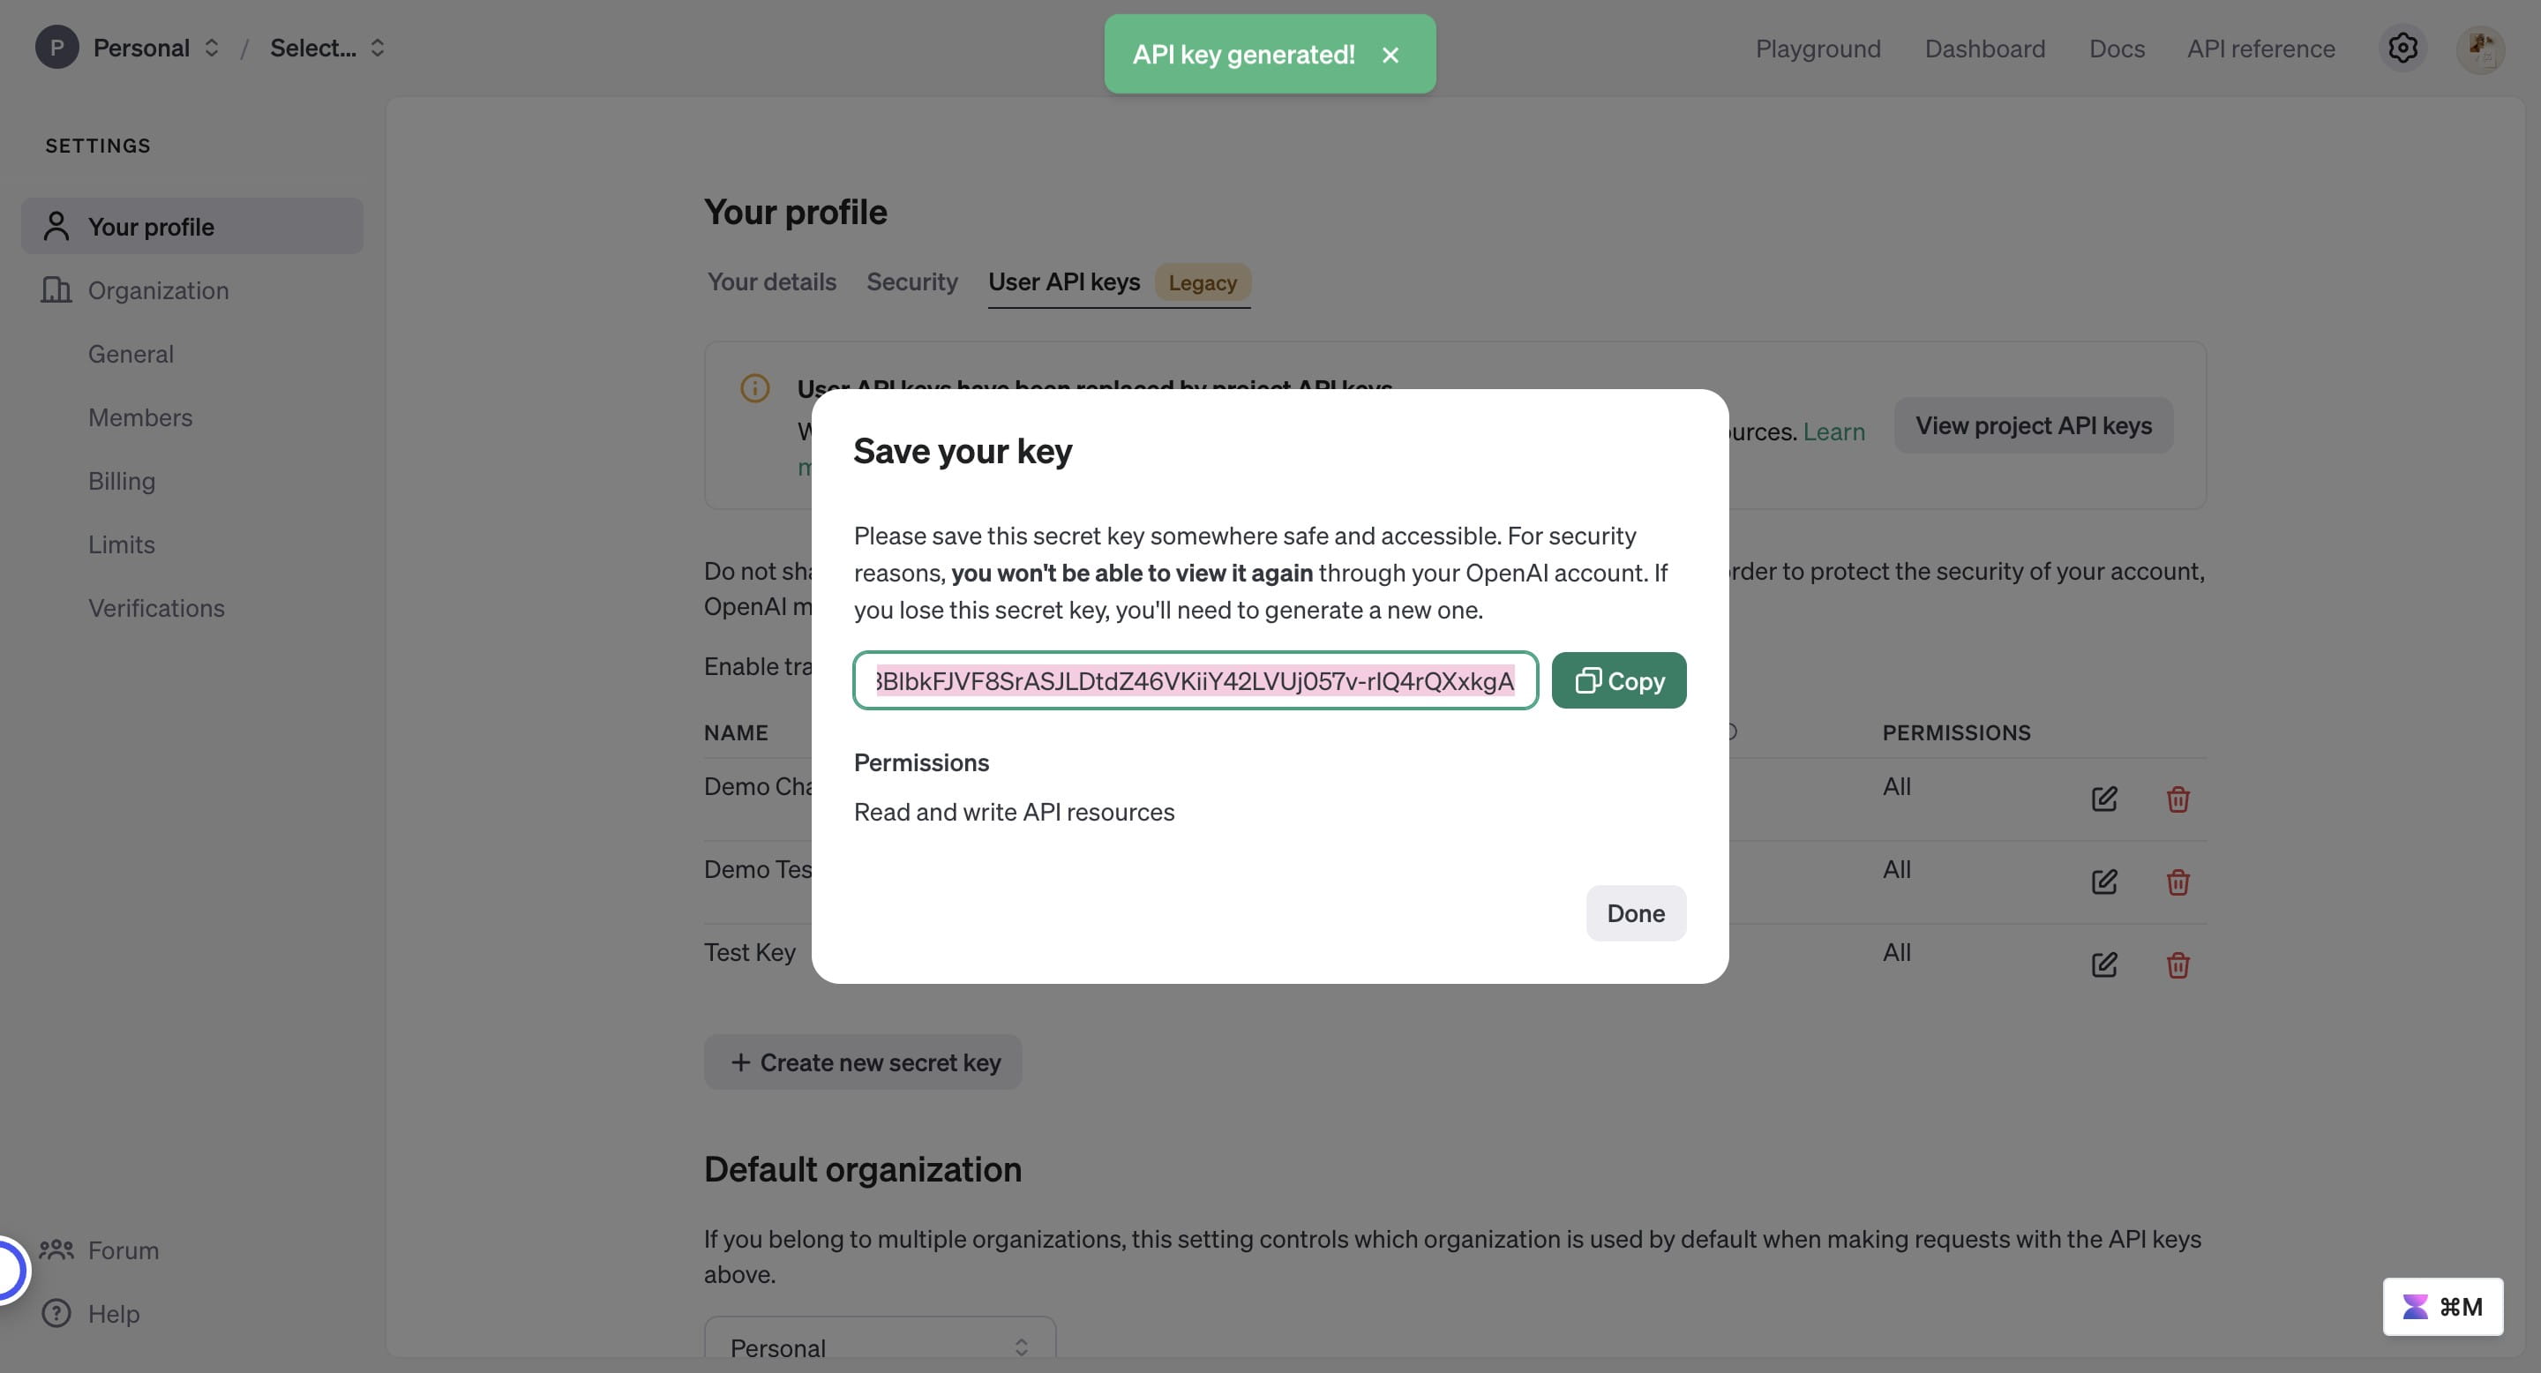Screen dimensions: 2541x1373
Task: Edit the Test Key name
Action: (x=2103, y=964)
